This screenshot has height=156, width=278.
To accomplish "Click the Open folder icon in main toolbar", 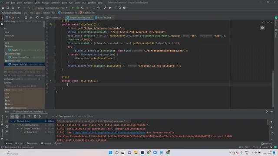I will (3, 8).
